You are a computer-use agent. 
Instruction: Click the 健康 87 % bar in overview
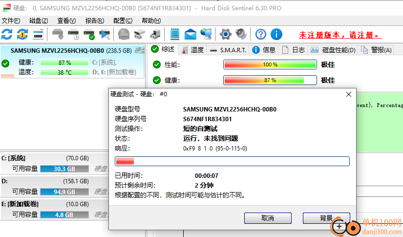click(x=270, y=80)
